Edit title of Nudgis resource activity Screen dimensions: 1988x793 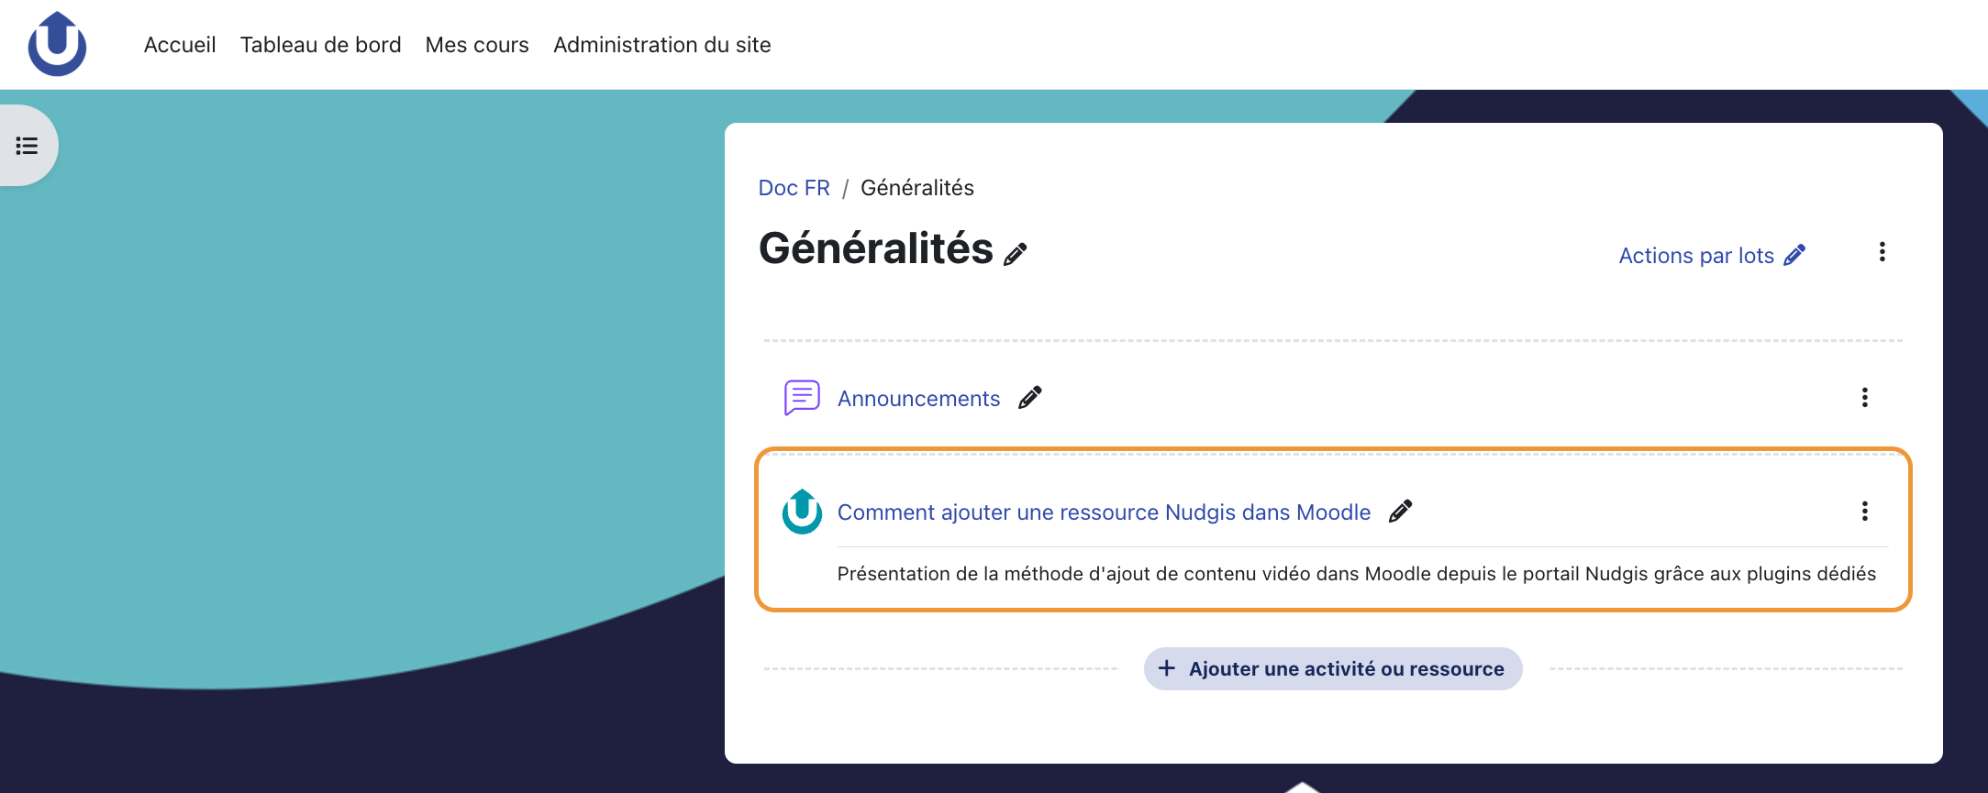point(1401,511)
